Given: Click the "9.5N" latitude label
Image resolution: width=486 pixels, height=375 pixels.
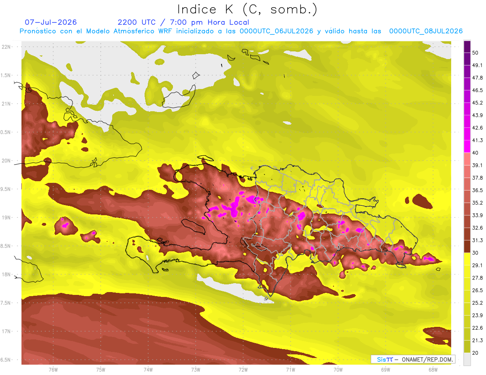Looking at the screenshot, I should pyautogui.click(x=6, y=189).
